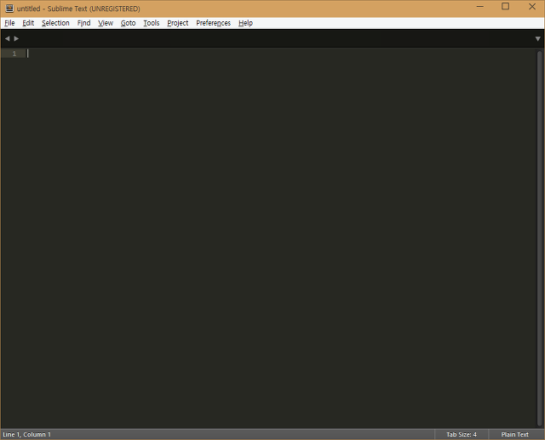This screenshot has width=545, height=440.
Task: Minimize the Sublime Text window
Action: 480,7
